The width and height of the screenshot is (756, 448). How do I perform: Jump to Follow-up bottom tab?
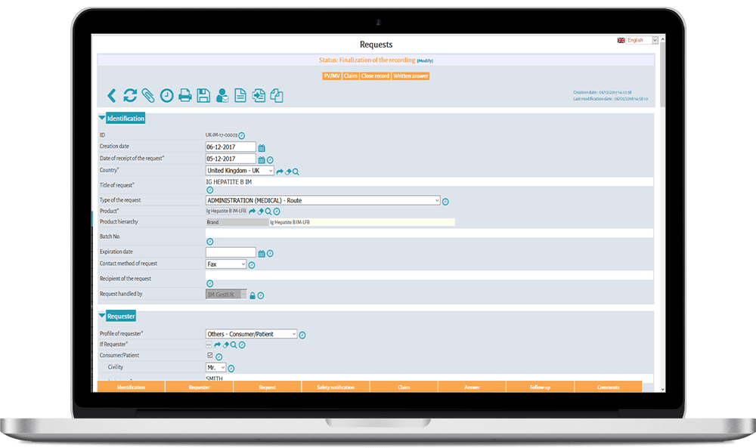[x=540, y=387]
